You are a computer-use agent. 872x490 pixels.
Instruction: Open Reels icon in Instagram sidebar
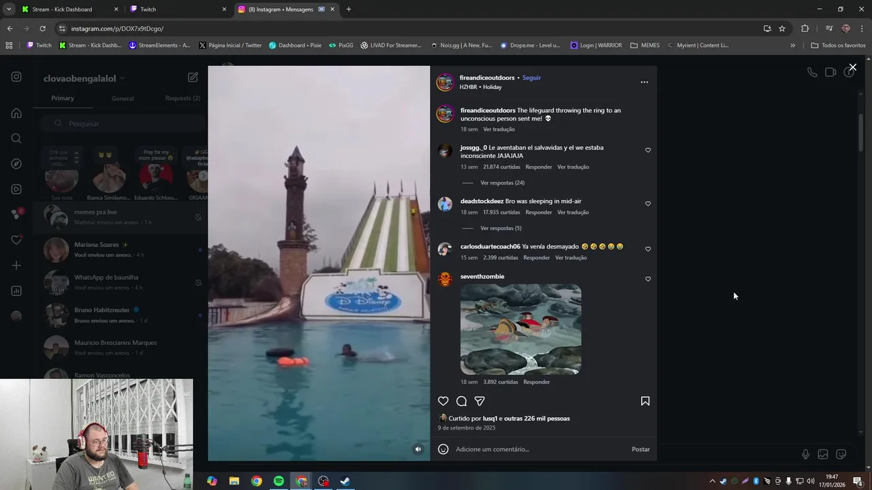coord(16,189)
